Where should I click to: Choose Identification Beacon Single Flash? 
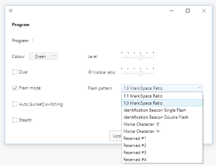(162, 110)
